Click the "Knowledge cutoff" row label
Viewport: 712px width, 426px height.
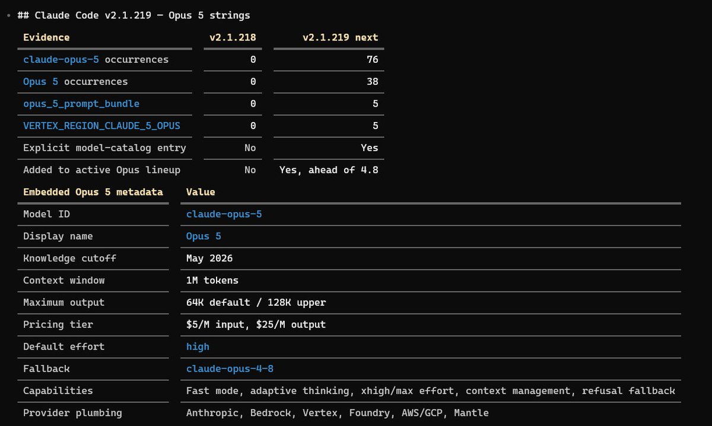click(69, 258)
